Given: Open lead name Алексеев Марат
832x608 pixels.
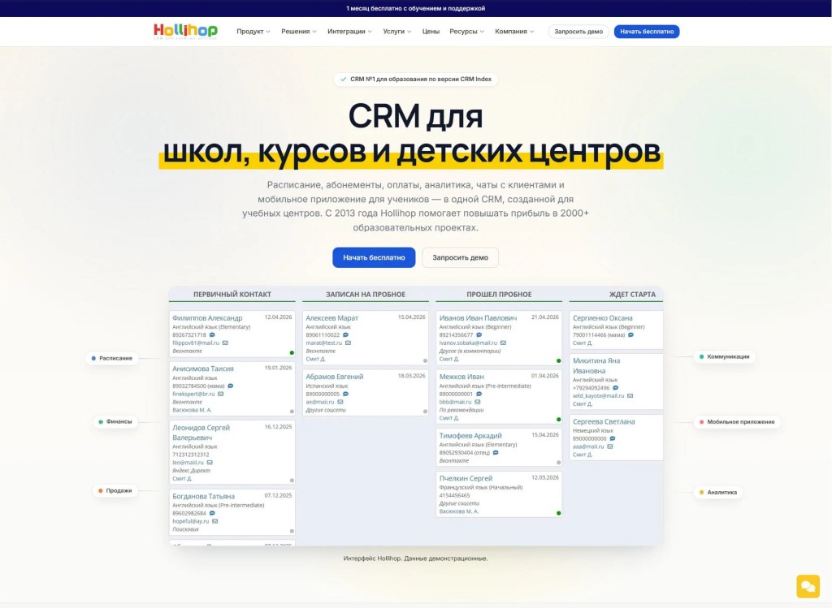Looking at the screenshot, I should point(332,318).
